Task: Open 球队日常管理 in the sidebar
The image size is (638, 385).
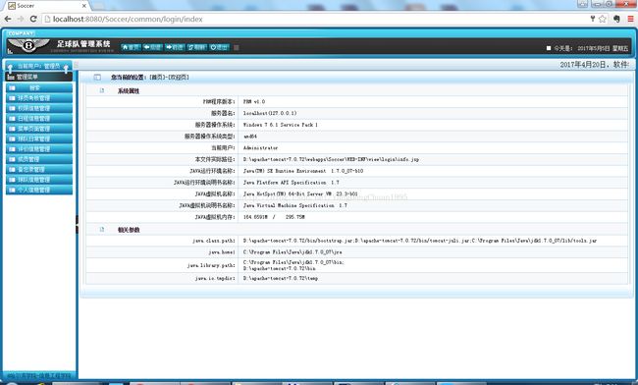Action: (39, 138)
